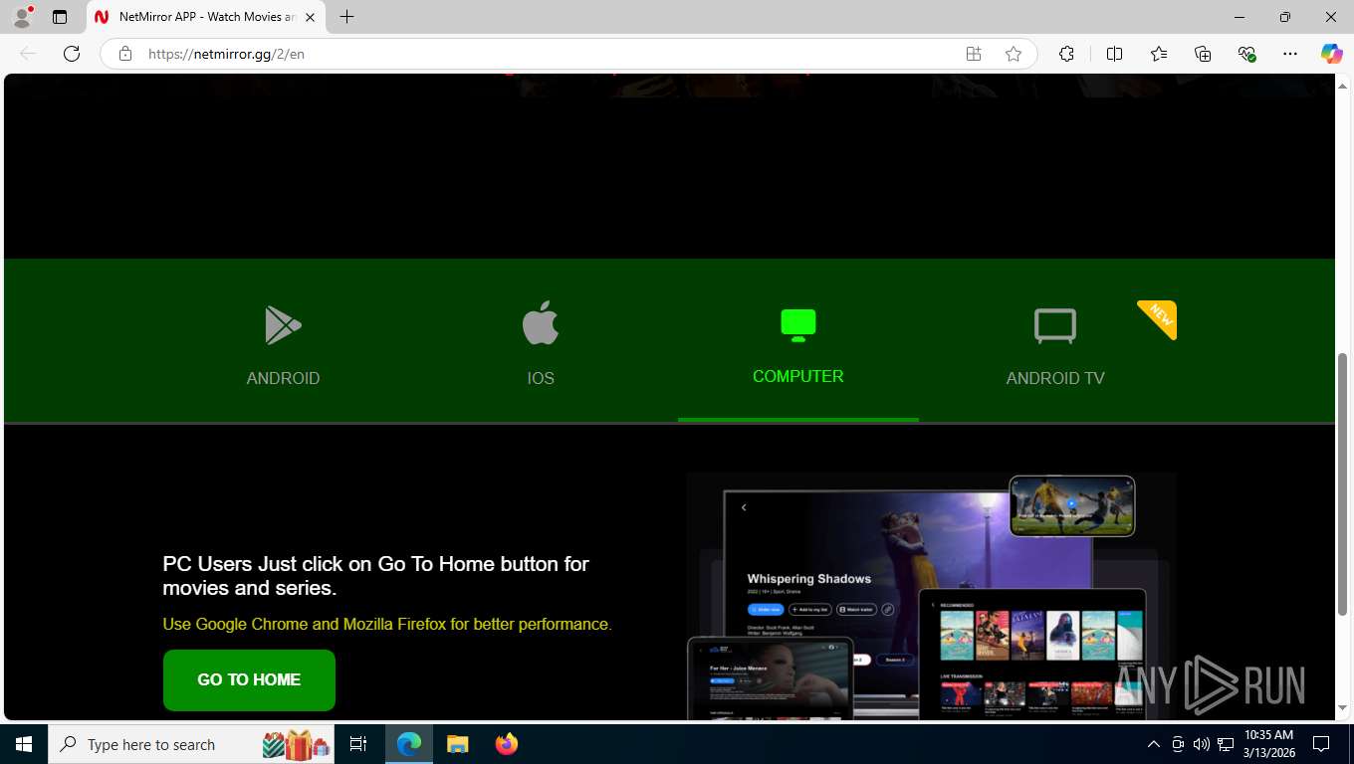Open Task View on the taskbar
This screenshot has width=1354, height=764.
pyautogui.click(x=358, y=744)
